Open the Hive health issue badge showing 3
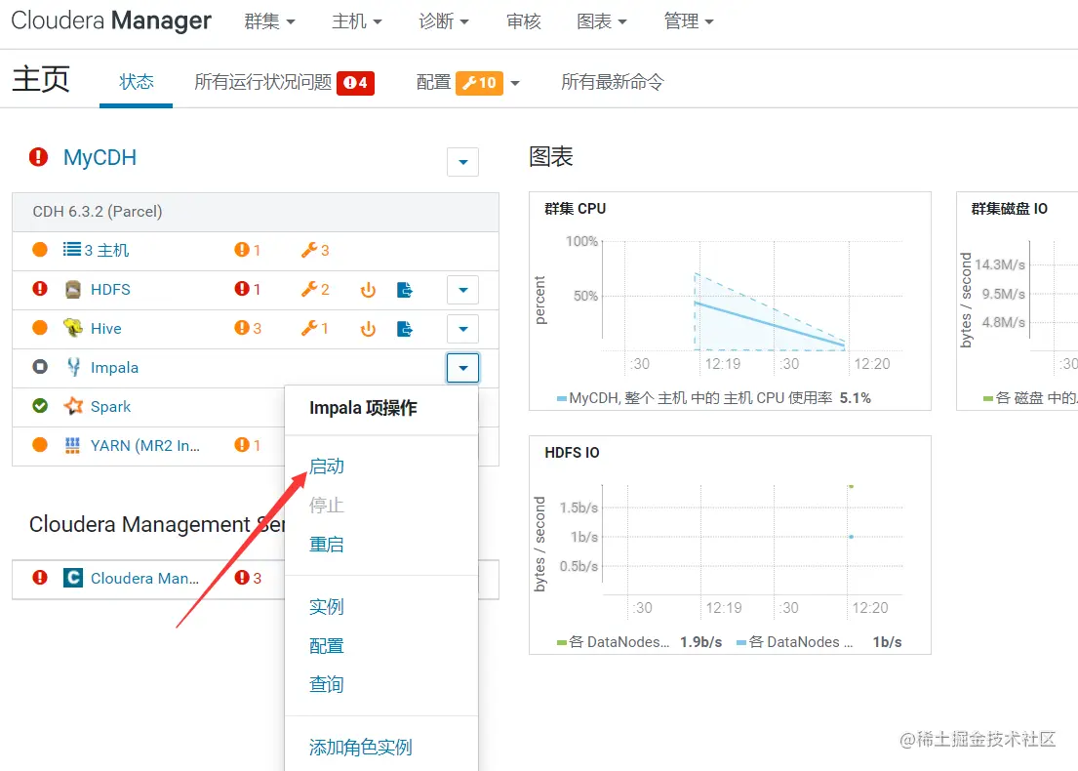This screenshot has width=1078, height=771. (x=248, y=328)
